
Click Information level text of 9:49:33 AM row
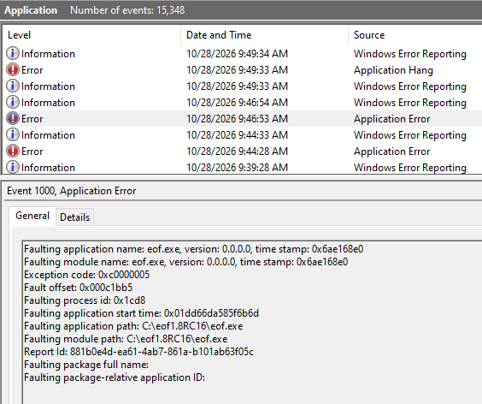tap(48, 86)
